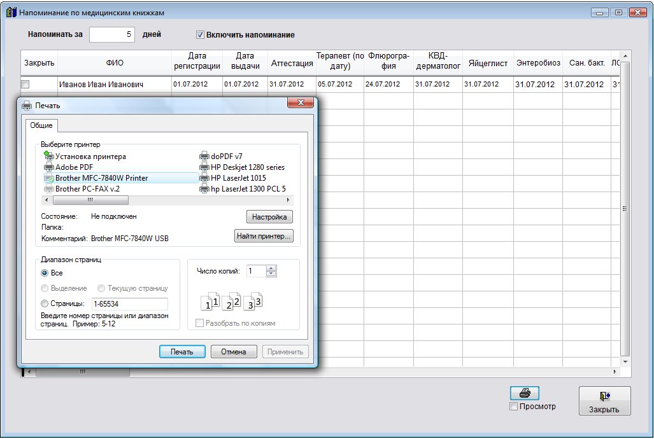Select hp LaserJet 1300 PCL 5 printer
Viewport: 654px width, 439px height.
pos(248,189)
